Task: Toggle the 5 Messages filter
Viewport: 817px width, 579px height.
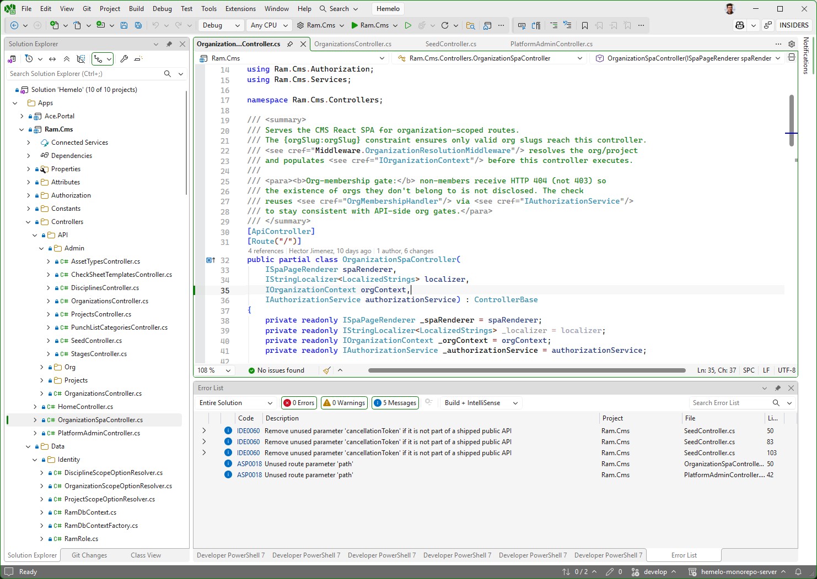Action: [x=395, y=403]
